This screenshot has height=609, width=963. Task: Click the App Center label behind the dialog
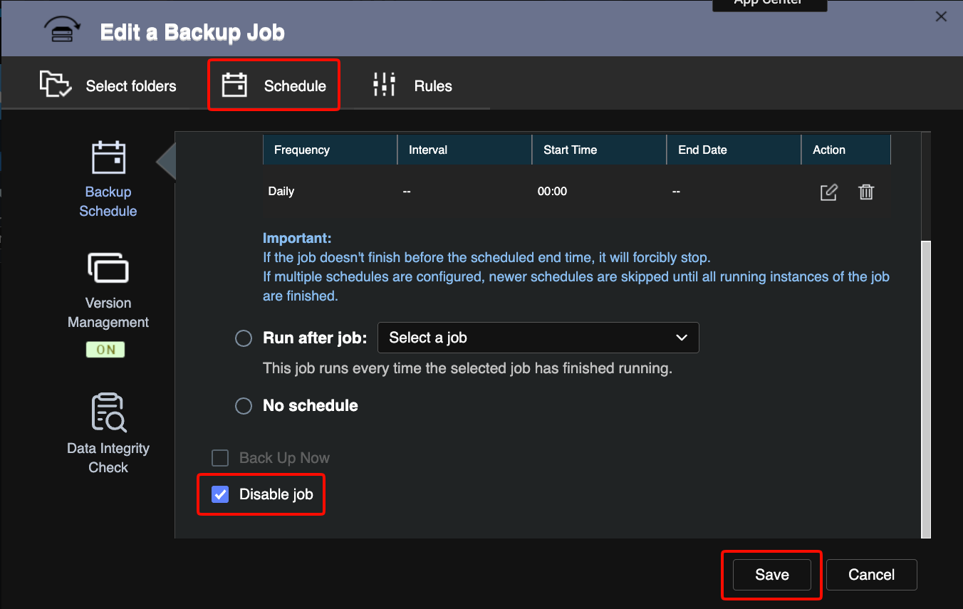pyautogui.click(x=770, y=3)
